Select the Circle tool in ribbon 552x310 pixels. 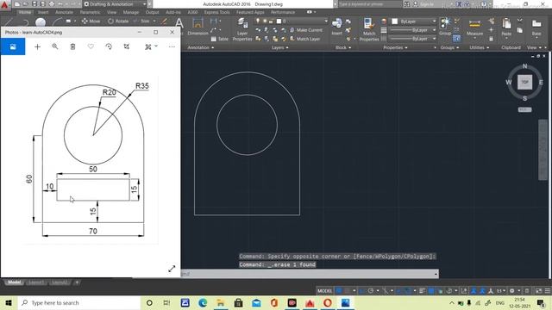coord(41,22)
